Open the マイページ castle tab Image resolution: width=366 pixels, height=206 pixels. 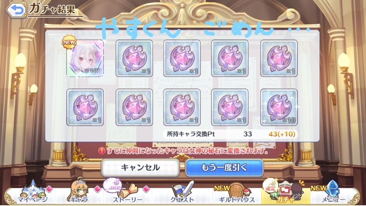coord(32,192)
